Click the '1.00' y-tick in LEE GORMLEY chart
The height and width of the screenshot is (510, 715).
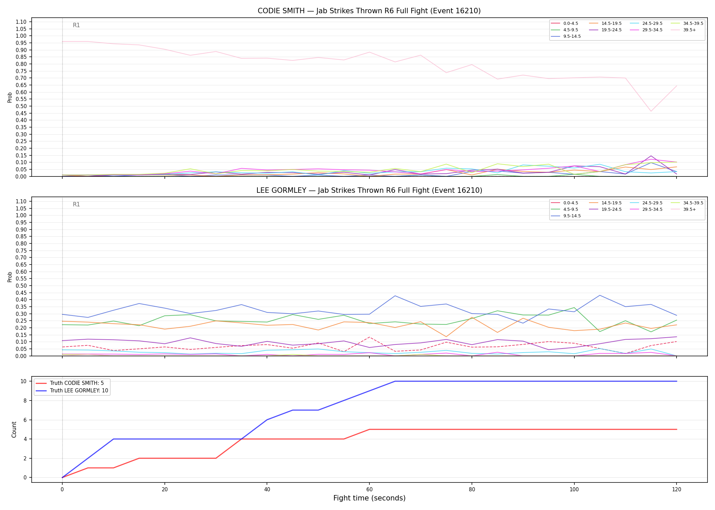(x=21, y=215)
